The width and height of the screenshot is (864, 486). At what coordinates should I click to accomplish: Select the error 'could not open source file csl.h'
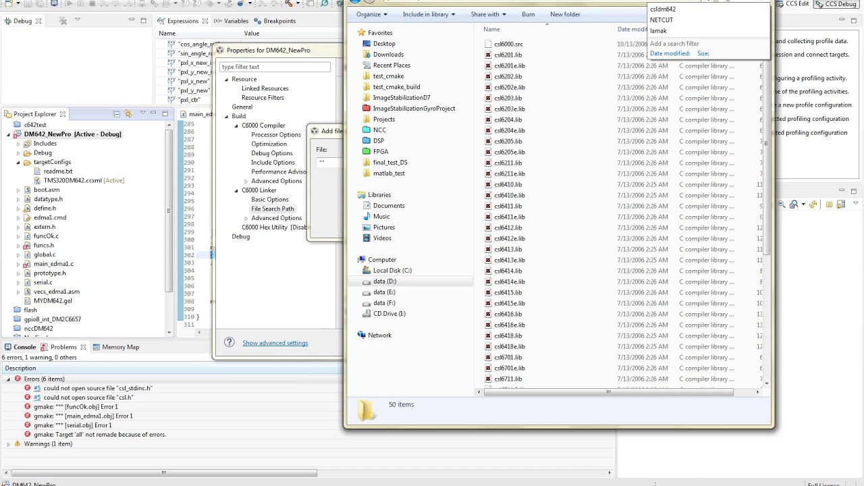(88, 398)
